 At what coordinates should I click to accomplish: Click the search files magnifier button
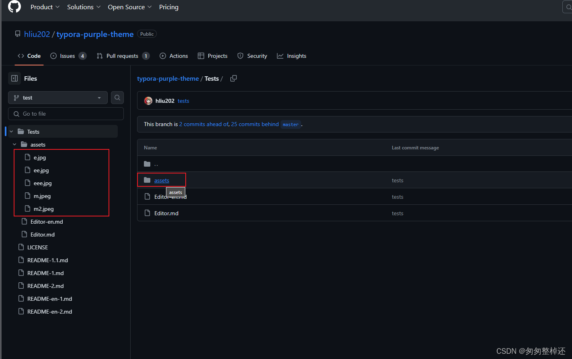pos(117,98)
